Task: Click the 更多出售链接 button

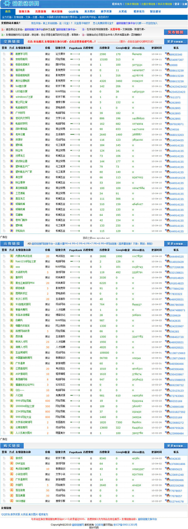Action: click(176, 244)
